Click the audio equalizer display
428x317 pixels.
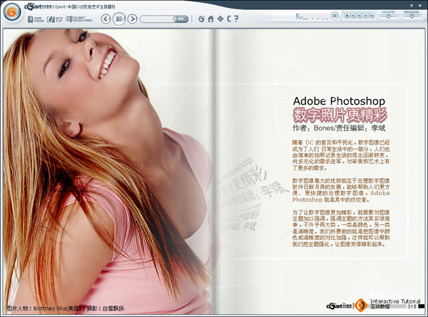(x=312, y=16)
